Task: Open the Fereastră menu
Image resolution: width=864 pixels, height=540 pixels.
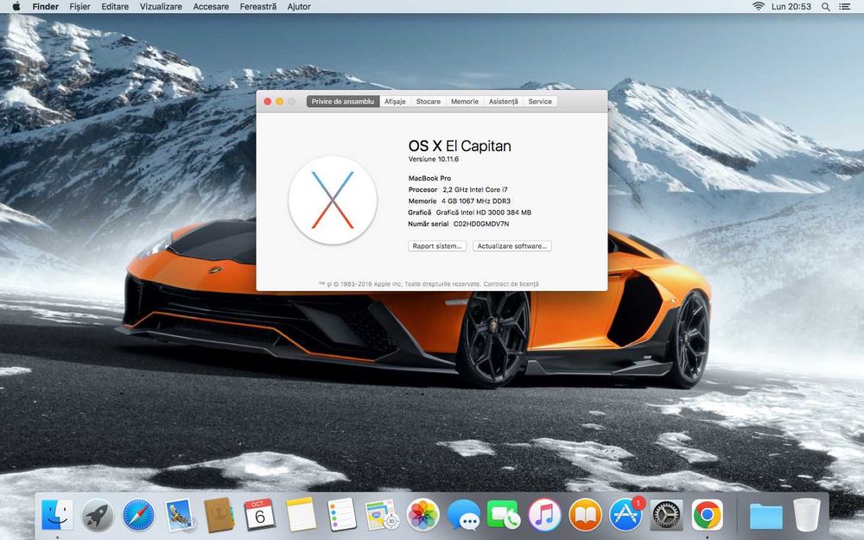Action: [257, 7]
